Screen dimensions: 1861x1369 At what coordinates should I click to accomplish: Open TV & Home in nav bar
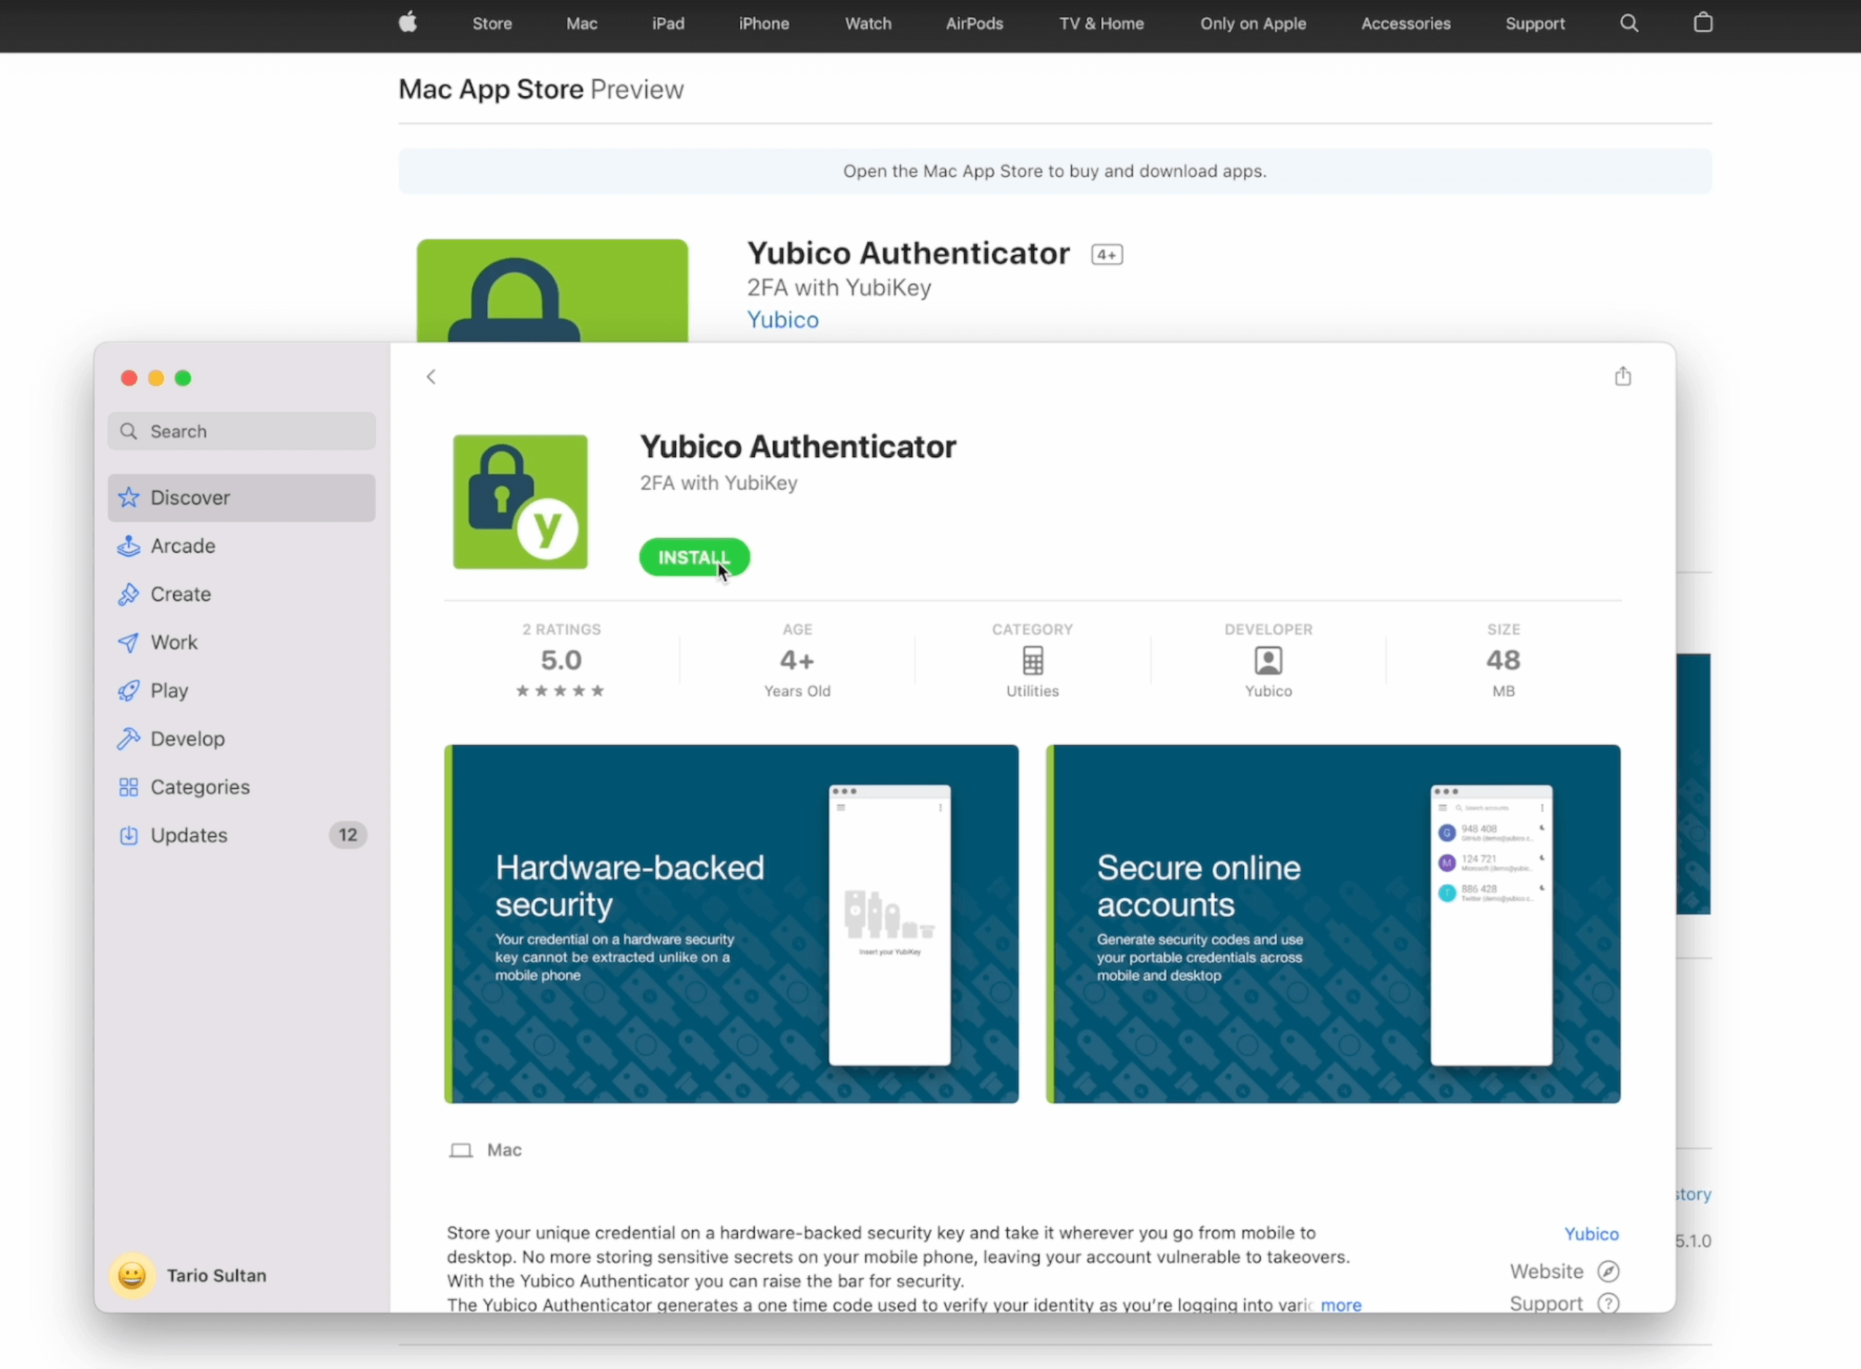[x=1102, y=23]
